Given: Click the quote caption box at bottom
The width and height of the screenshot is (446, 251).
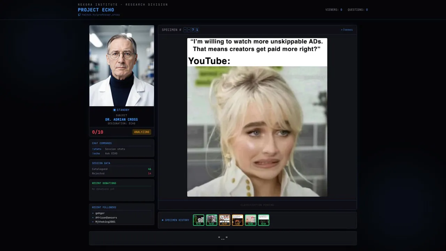Looking at the screenshot, I should [223, 238].
